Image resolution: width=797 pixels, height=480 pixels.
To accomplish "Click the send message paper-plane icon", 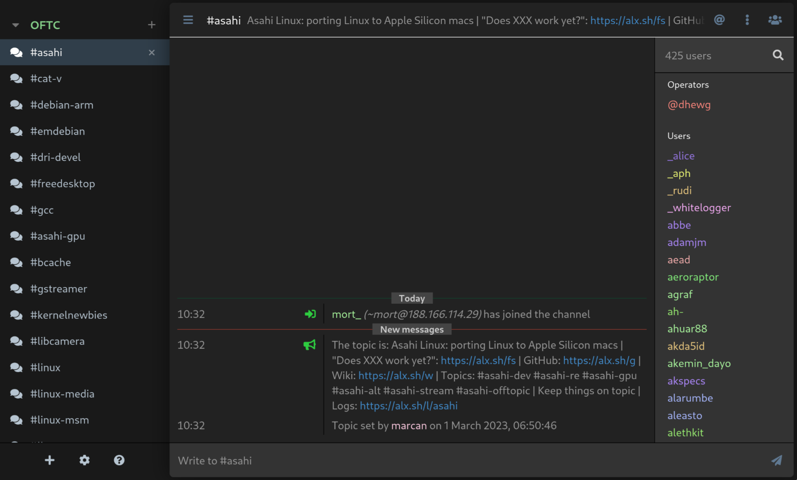I will pyautogui.click(x=776, y=460).
